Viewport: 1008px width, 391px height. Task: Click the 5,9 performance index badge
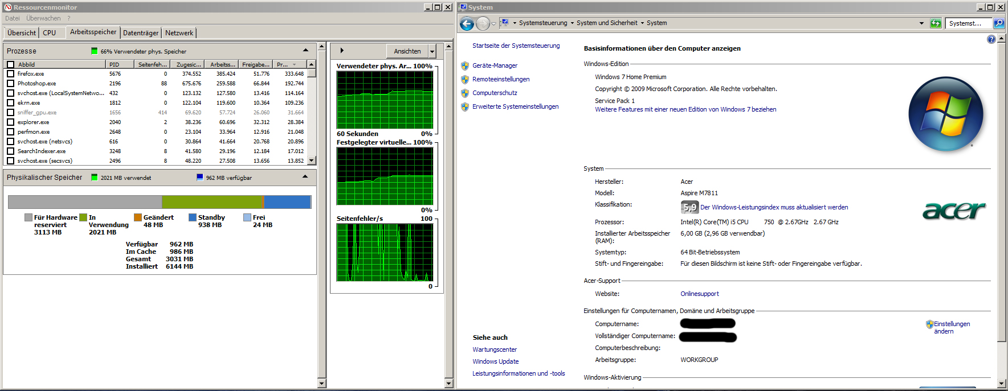[689, 207]
